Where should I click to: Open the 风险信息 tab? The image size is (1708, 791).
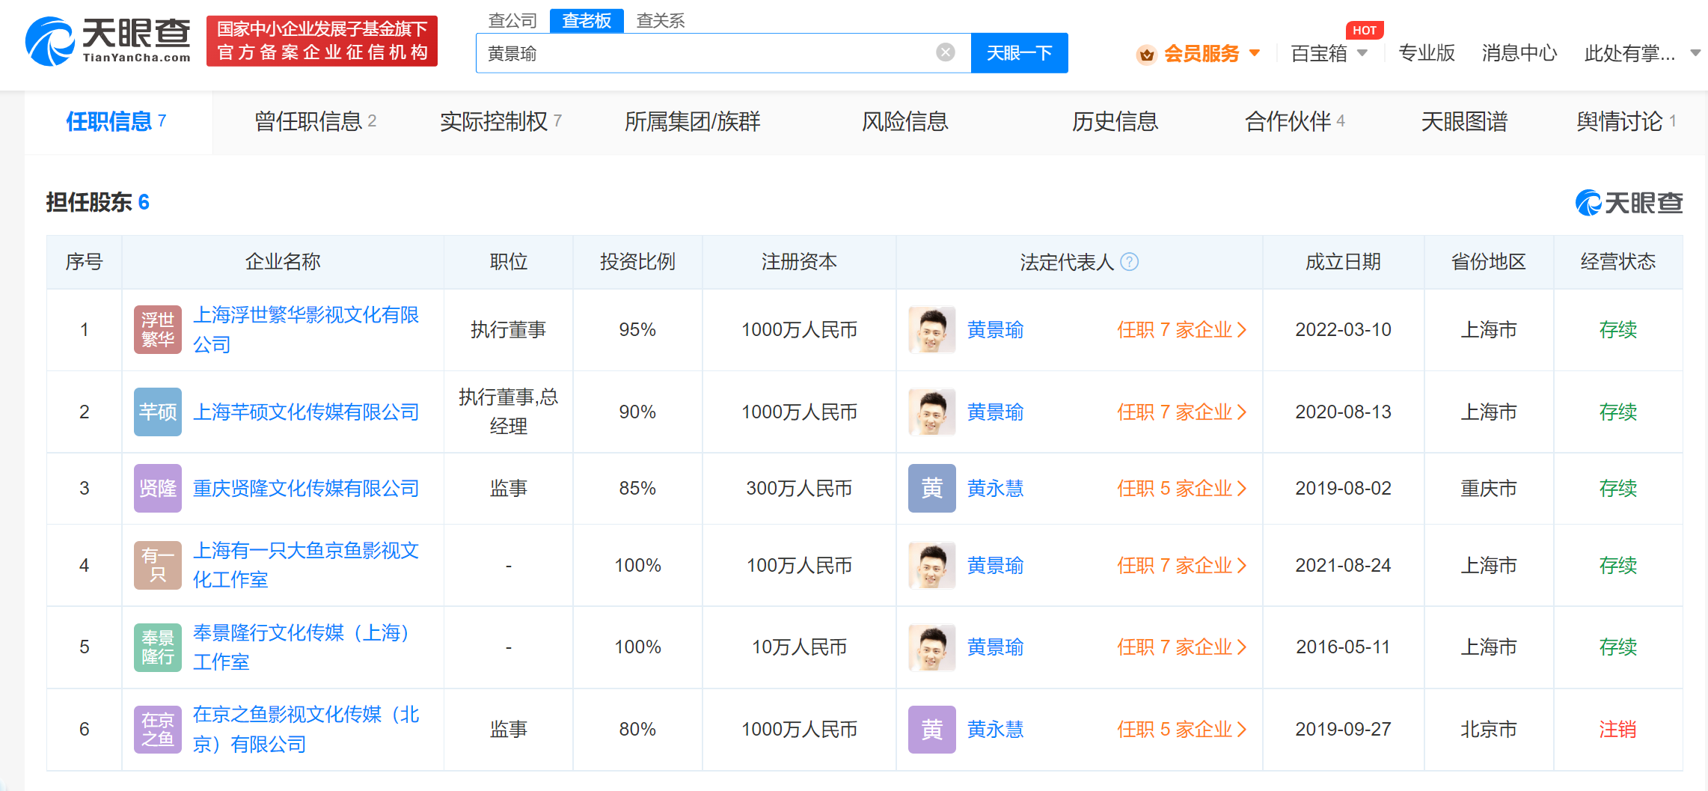[905, 121]
